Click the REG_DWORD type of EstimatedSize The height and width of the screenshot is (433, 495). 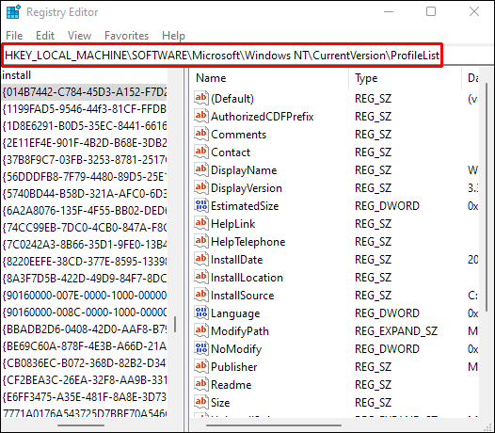click(x=387, y=206)
